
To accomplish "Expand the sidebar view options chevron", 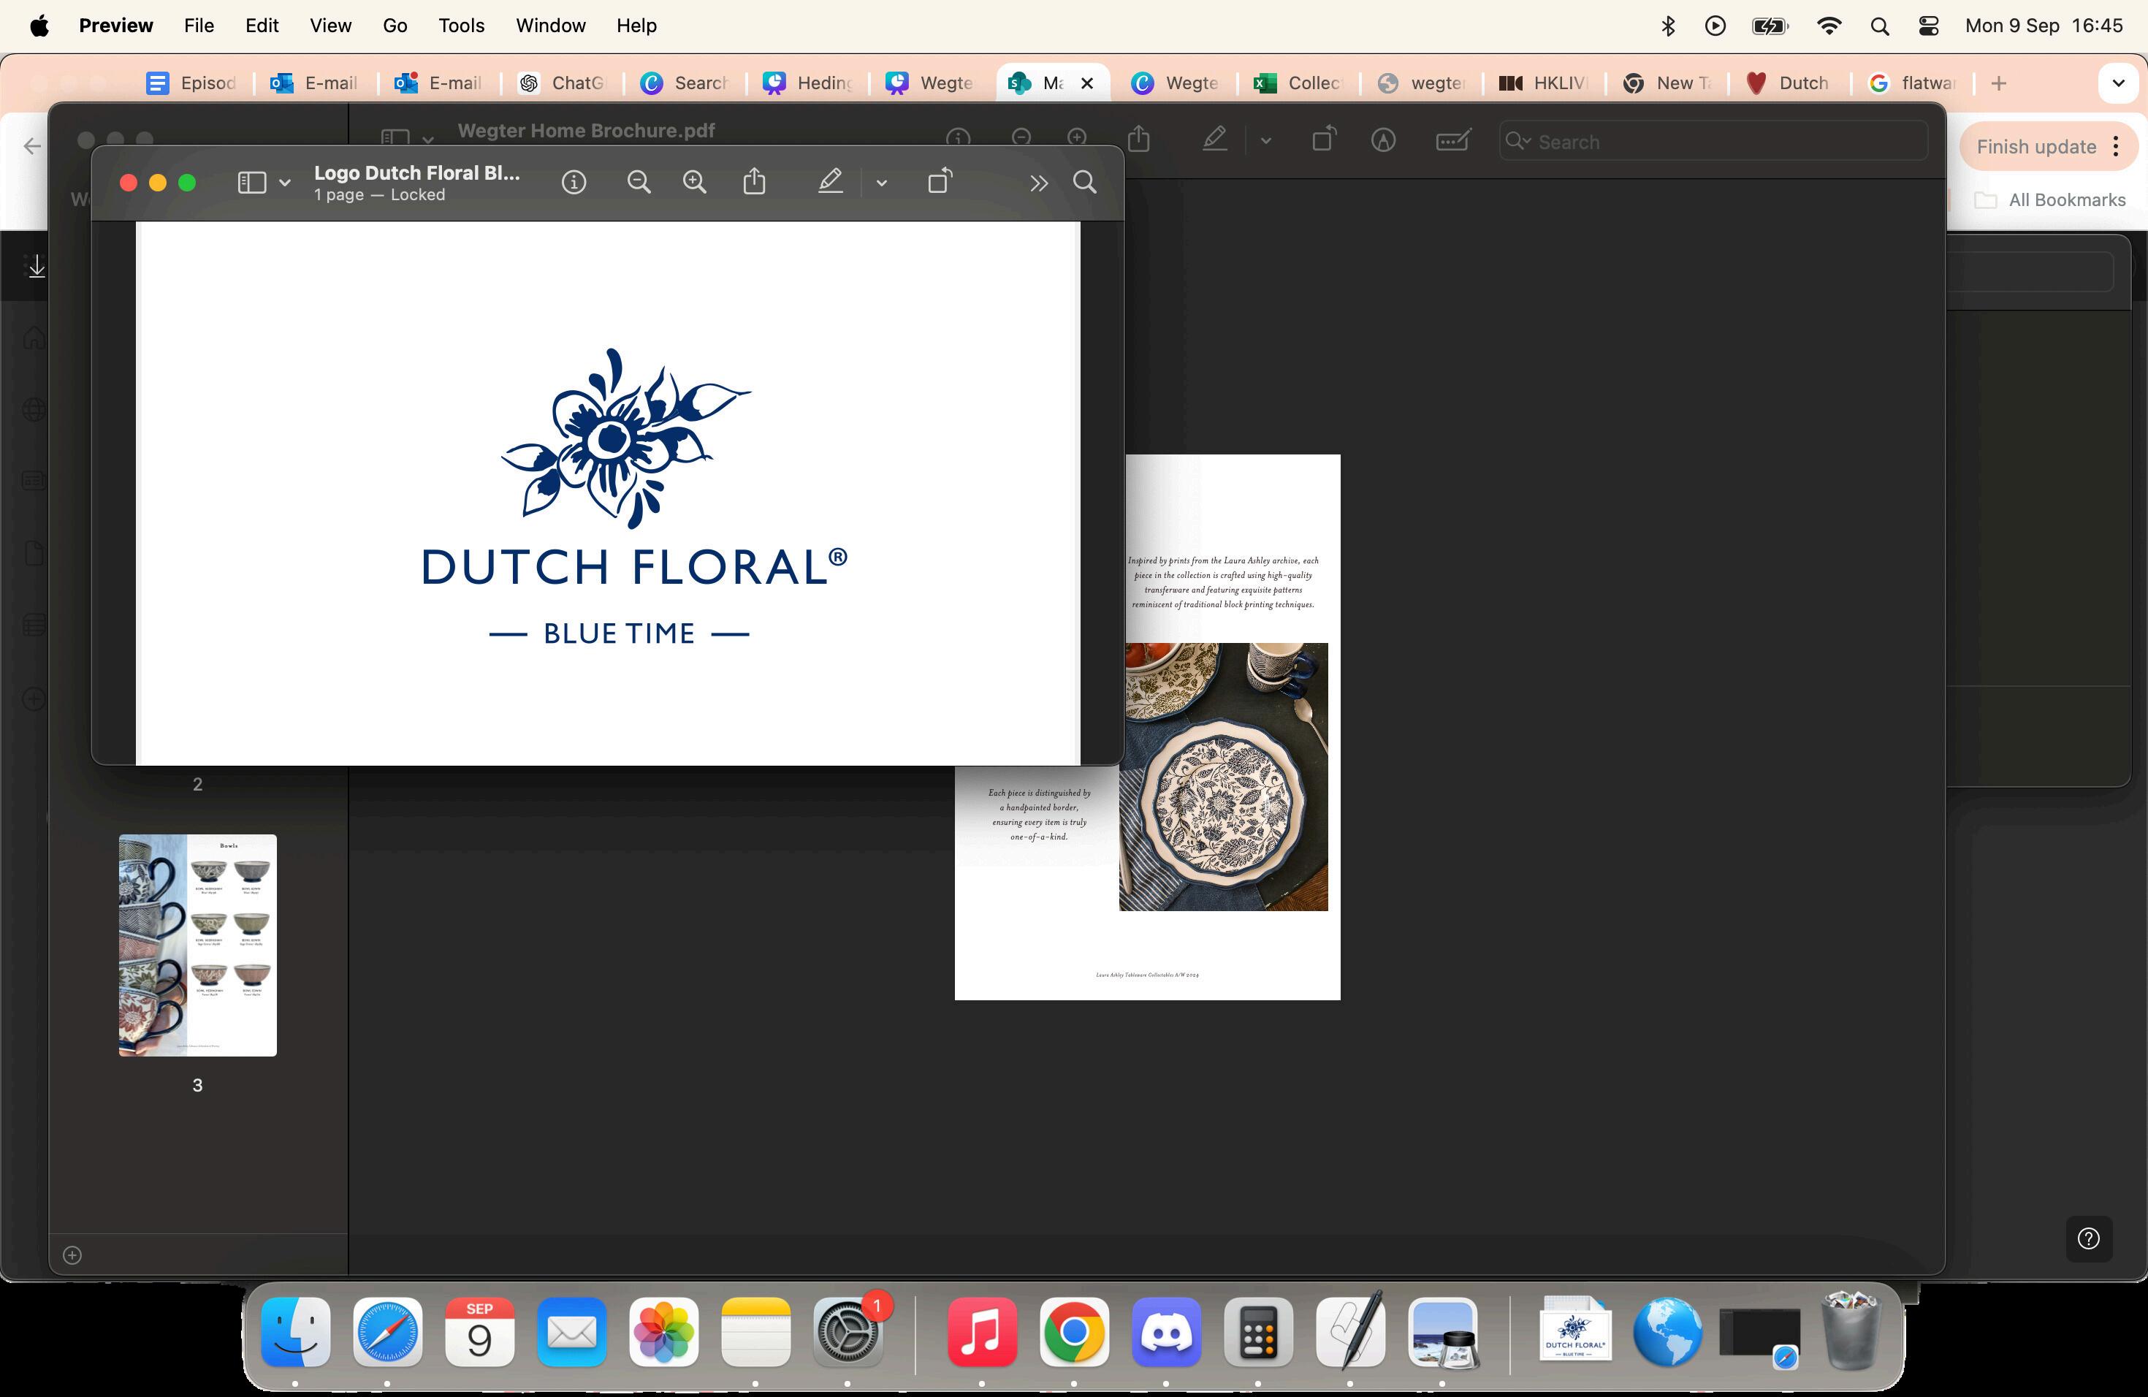I will pos(285,183).
